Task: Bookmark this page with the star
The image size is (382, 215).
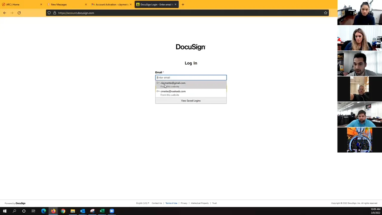Action: point(326,13)
